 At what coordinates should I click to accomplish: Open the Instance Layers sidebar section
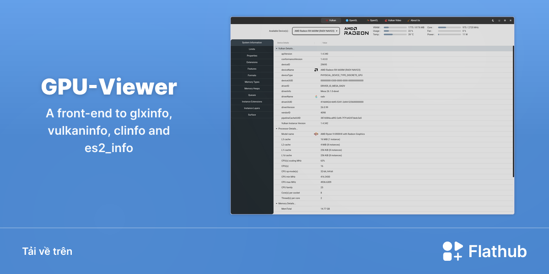(x=252, y=108)
